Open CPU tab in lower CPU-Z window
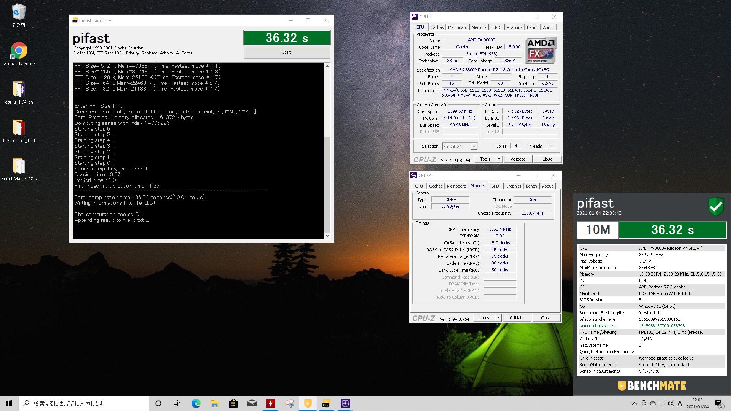The width and height of the screenshot is (731, 411). (x=419, y=186)
